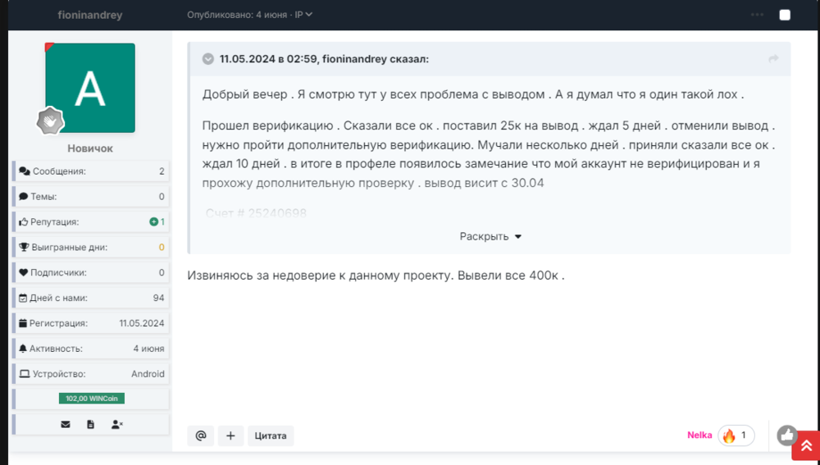820x465 pixels.
Task: Click the fire reaction counter
Action: [736, 435]
